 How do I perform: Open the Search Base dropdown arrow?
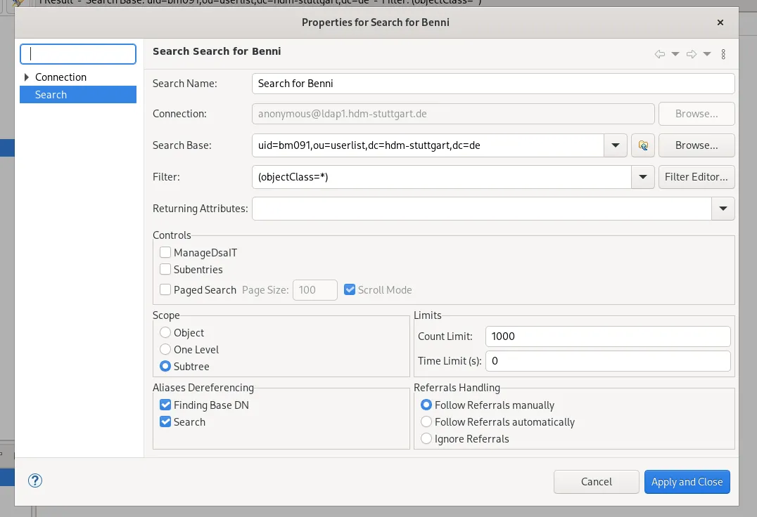616,145
